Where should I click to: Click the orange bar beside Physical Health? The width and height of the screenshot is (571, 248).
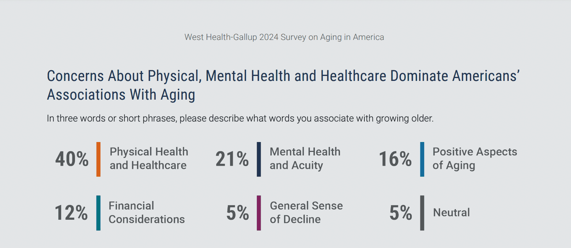click(x=98, y=159)
